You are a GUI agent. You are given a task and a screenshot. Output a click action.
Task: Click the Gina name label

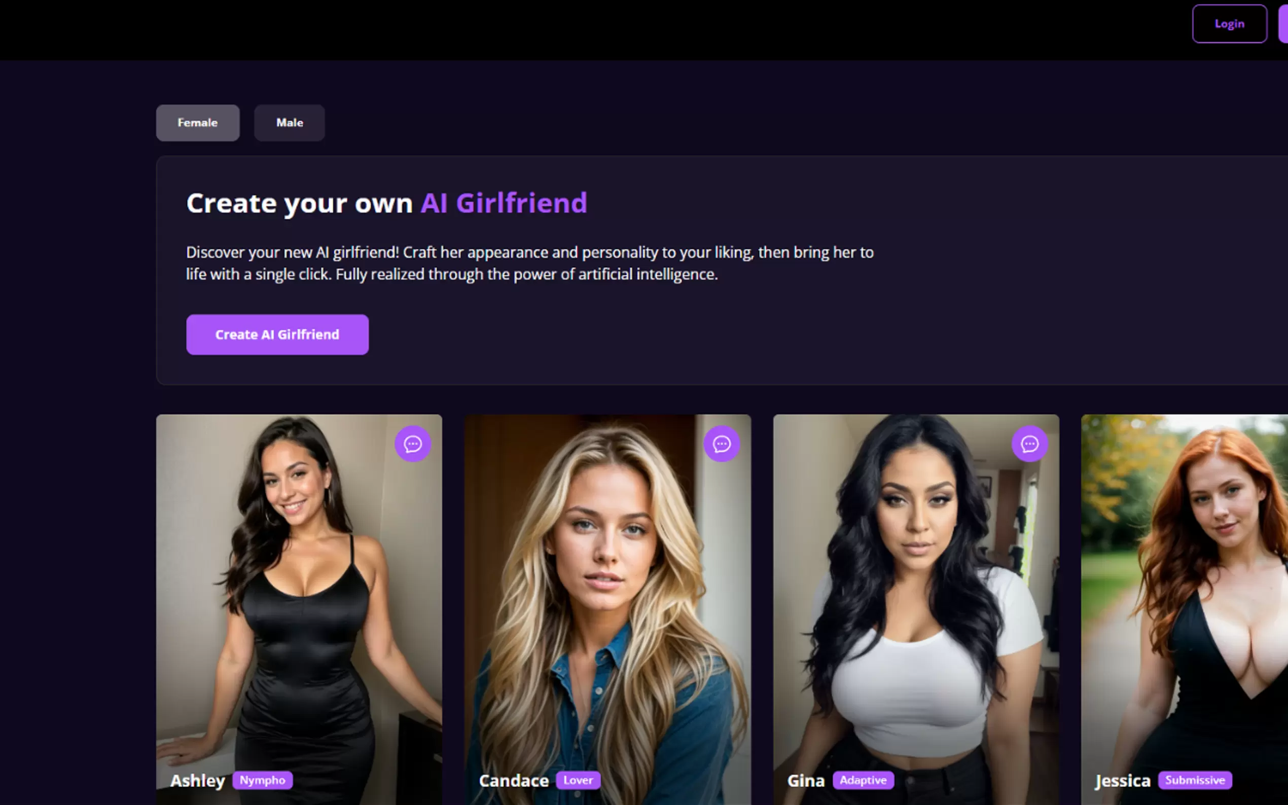806,781
